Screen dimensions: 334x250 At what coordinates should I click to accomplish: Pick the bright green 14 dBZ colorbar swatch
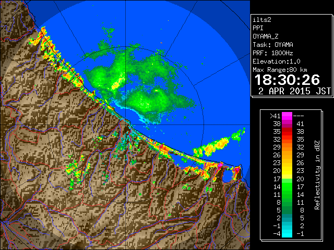287,186
